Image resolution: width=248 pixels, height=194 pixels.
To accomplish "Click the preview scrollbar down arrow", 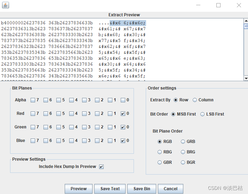I will (x=246, y=78).
